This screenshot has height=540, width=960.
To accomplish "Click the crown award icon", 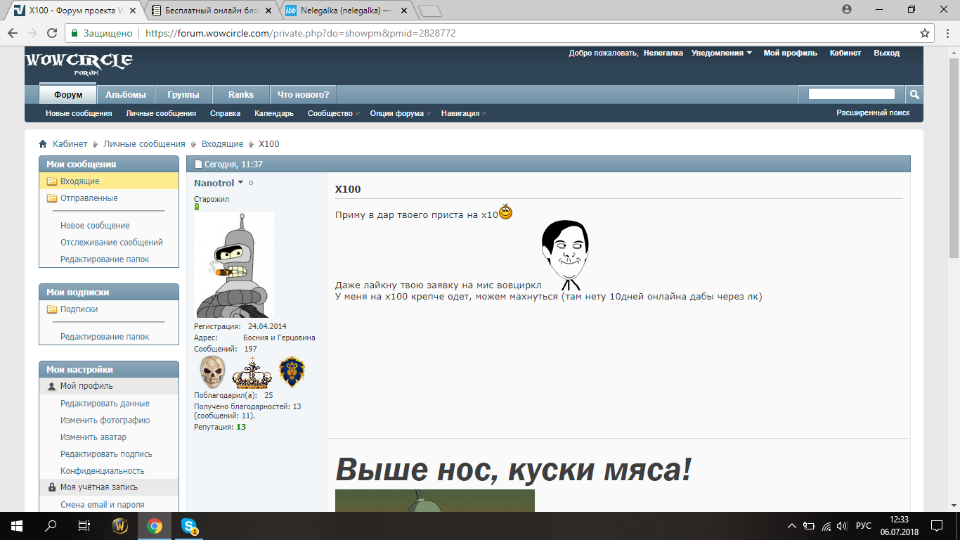I will 252,373.
